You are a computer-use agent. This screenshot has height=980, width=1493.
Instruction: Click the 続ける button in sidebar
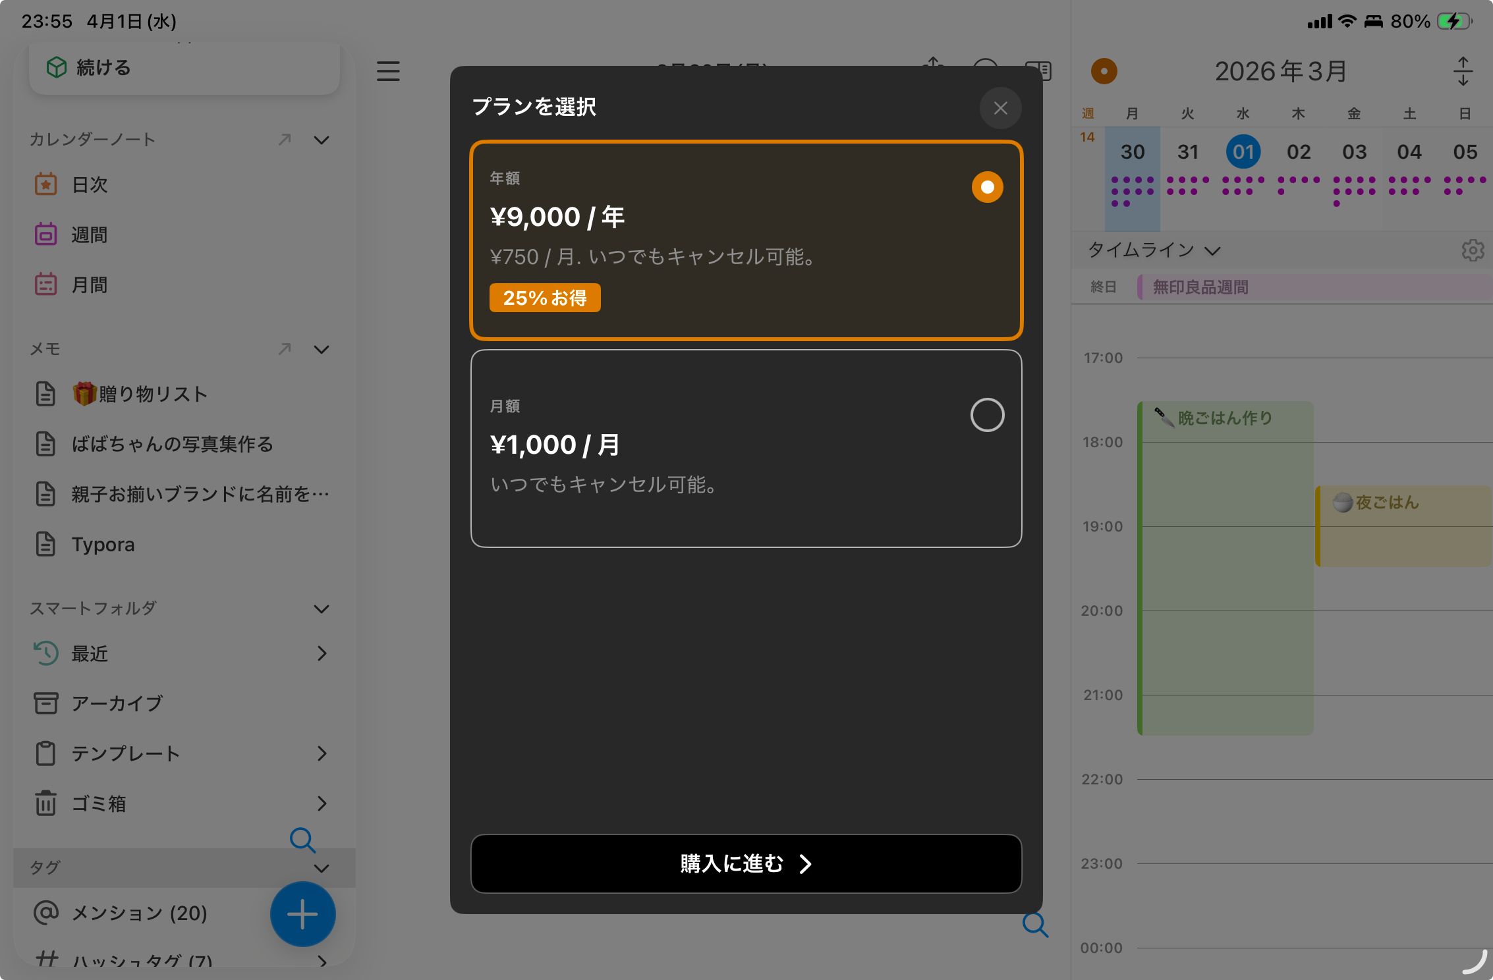[x=184, y=68]
